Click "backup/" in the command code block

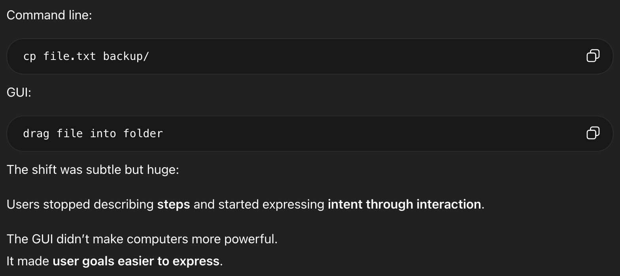pyautogui.click(x=126, y=56)
